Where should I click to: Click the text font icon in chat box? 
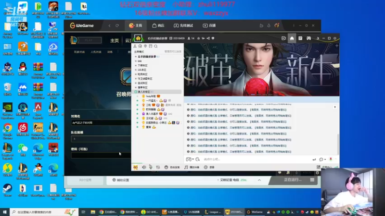pyautogui.click(x=198, y=159)
